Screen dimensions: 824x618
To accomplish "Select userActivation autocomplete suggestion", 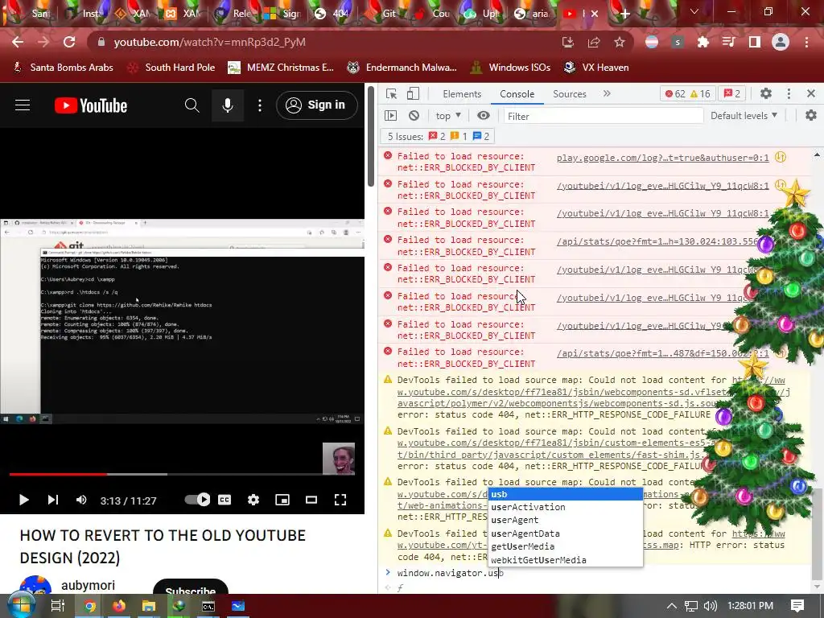I will click(566, 507).
